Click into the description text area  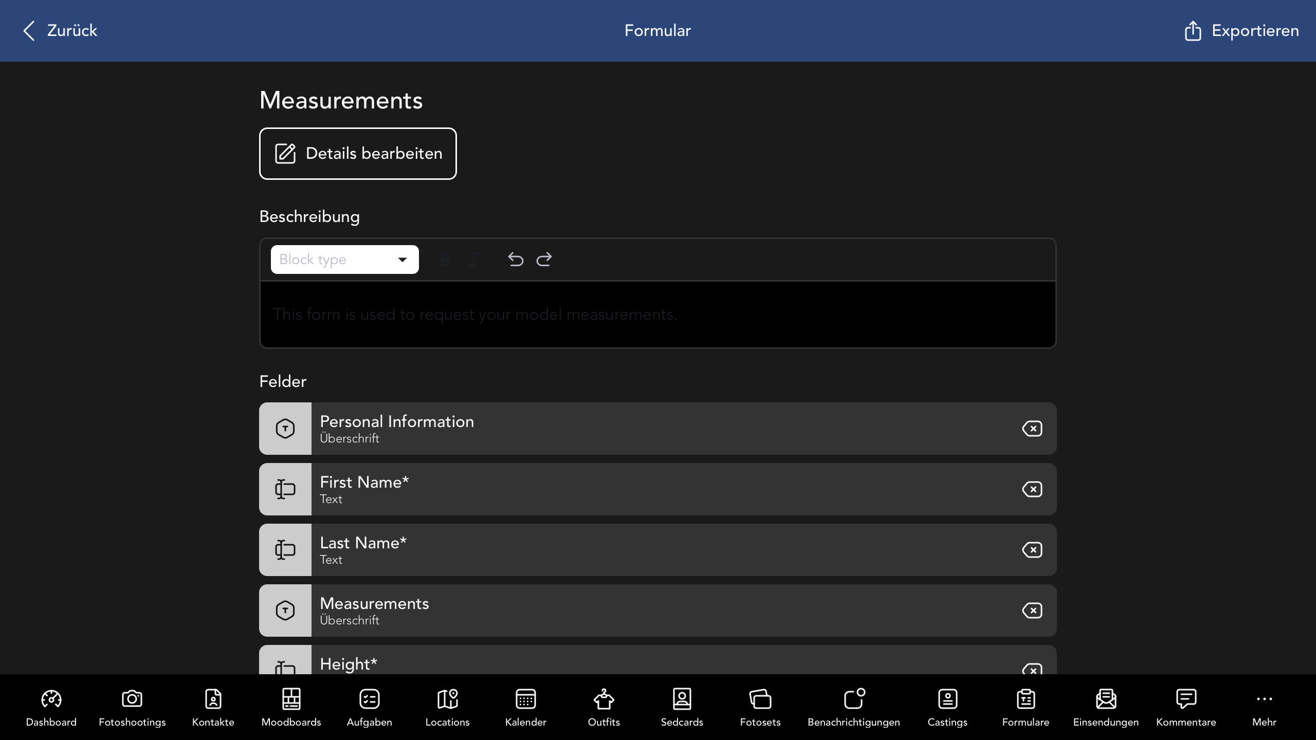click(658, 314)
